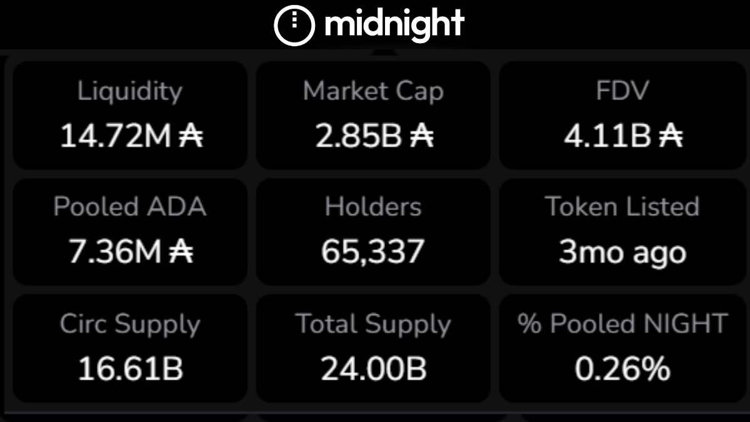
Task: Open the % Pooled NIGHT card
Action: click(622, 348)
